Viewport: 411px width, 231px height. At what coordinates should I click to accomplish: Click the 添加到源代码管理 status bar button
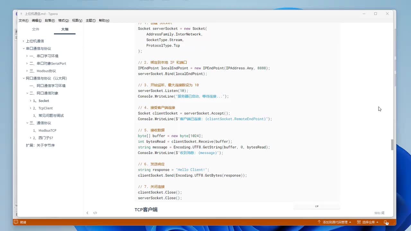334,222
